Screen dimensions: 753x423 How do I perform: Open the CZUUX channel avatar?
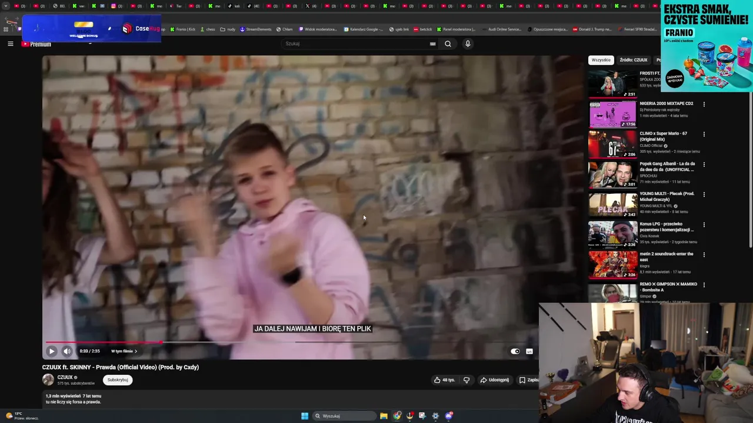pyautogui.click(x=48, y=380)
